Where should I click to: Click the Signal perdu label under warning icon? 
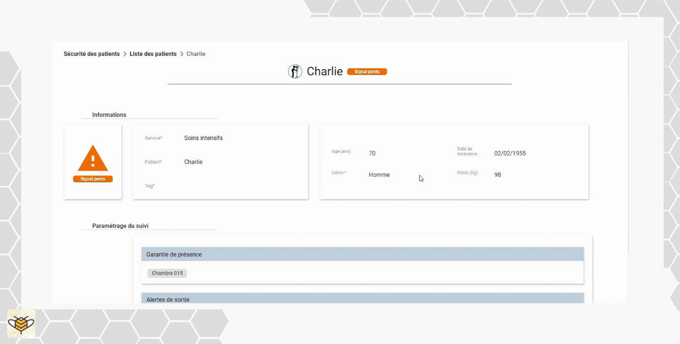93,179
